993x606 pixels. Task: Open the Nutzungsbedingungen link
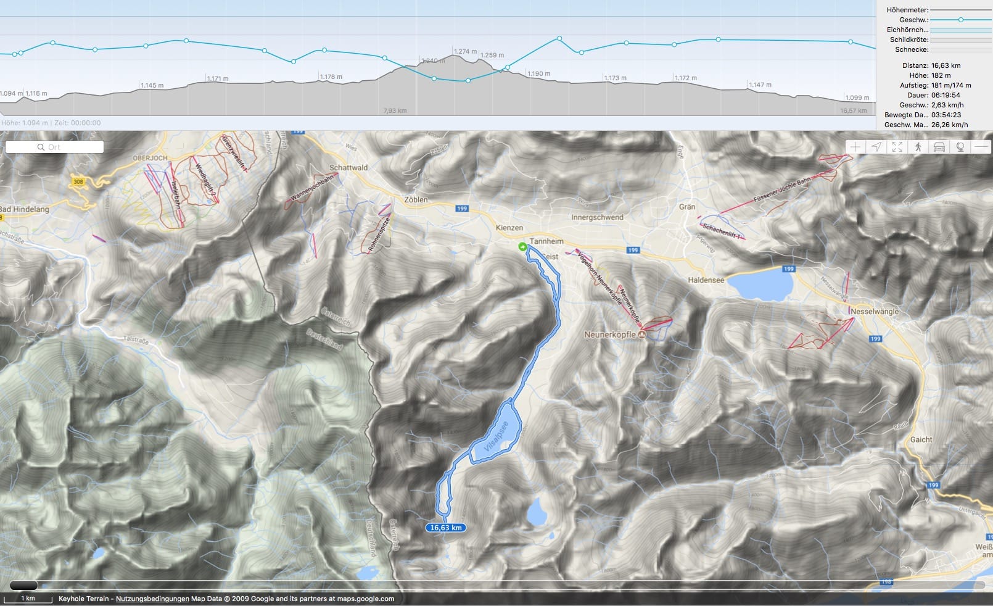pyautogui.click(x=152, y=599)
